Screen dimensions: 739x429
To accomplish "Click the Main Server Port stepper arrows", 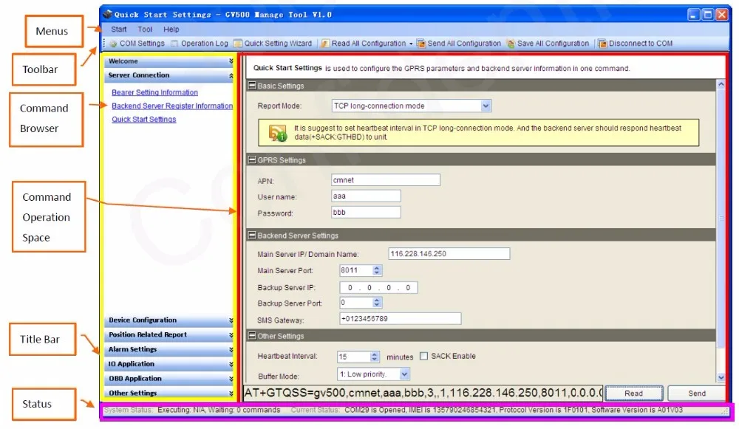I will [x=376, y=270].
